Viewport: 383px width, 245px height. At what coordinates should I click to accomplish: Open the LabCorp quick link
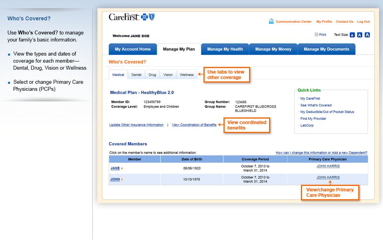[x=307, y=126]
